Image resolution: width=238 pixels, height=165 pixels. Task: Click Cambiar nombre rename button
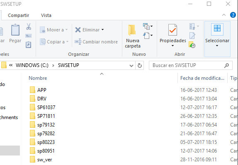pyautogui.click(x=96, y=42)
